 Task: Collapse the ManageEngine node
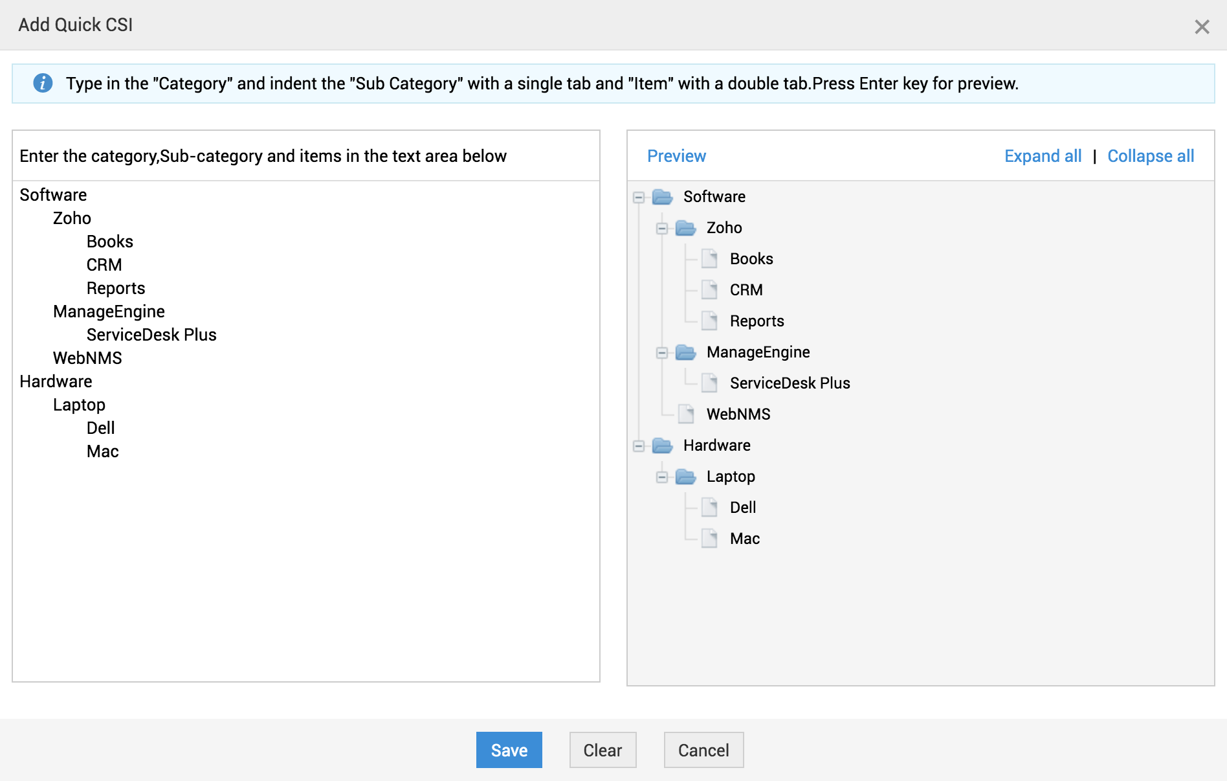coord(662,353)
